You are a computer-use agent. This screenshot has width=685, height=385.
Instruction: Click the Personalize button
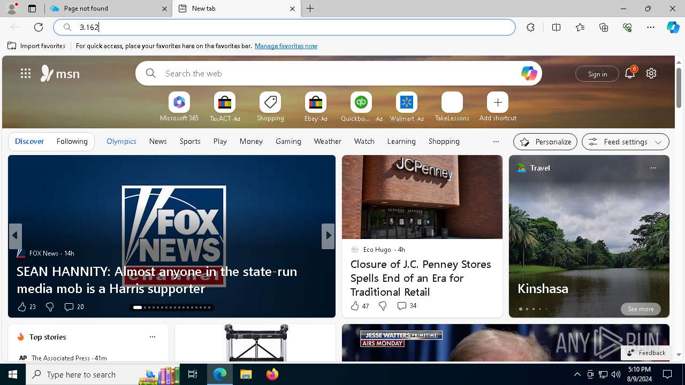tap(545, 142)
